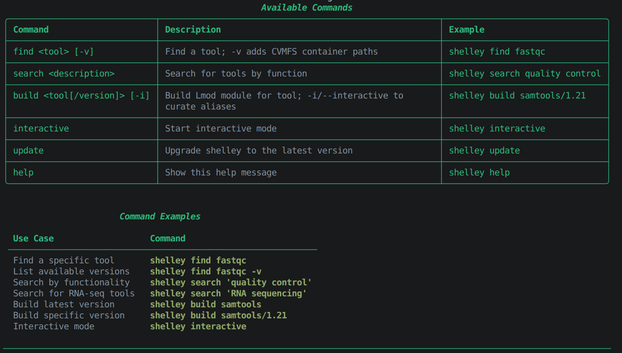The height and width of the screenshot is (353, 622).
Task: Click the 'Description' column header
Action: pyautogui.click(x=193, y=30)
